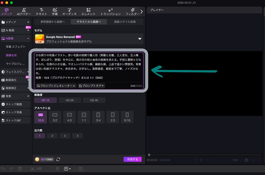Open the 字幕 subtitles panel
Screen dimensions: 265x175
[55, 12]
